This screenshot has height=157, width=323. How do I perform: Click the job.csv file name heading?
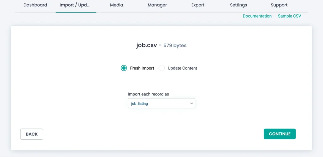pos(146,45)
